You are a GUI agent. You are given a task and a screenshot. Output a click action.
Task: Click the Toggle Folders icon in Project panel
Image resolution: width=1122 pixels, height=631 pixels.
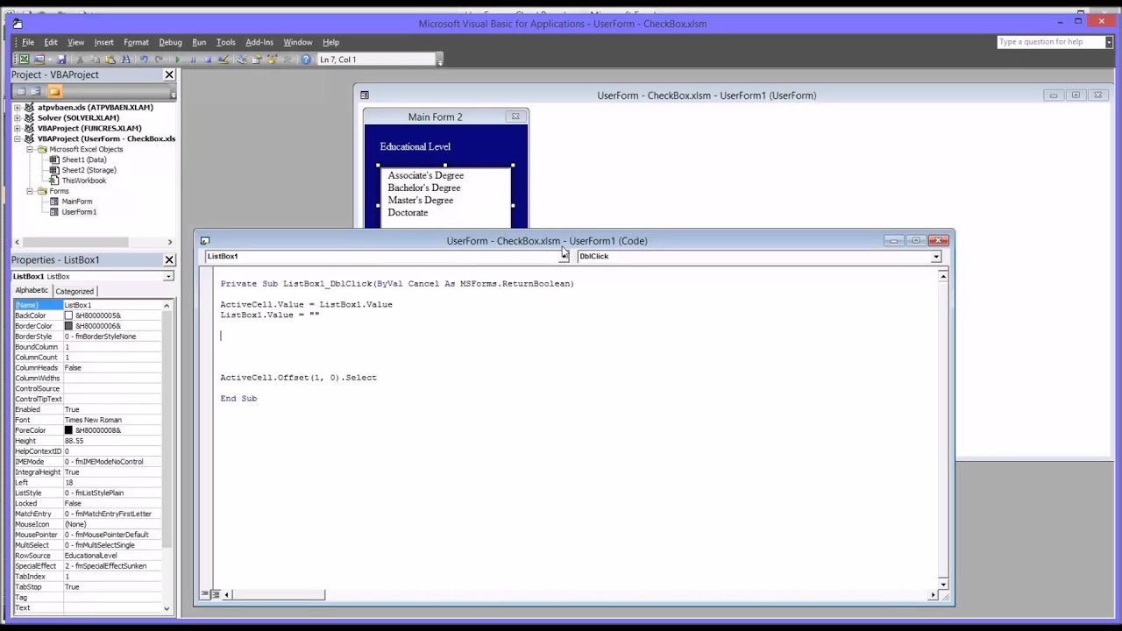[x=54, y=91]
